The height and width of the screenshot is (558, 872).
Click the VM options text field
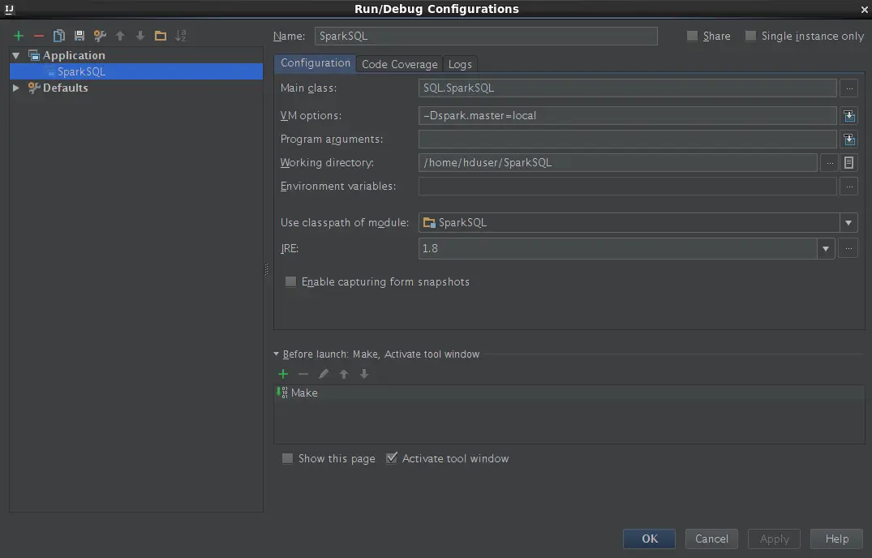[x=627, y=116]
